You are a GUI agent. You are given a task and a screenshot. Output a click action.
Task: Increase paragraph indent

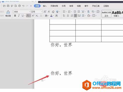[79, 11]
